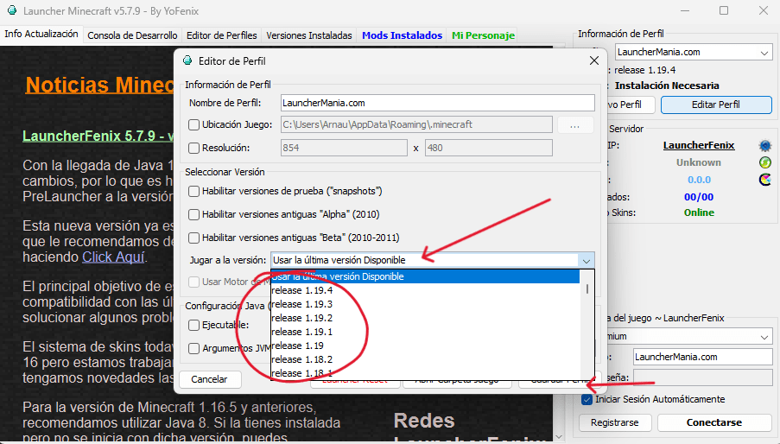Open the LauncherMania.com profile dropdown

click(x=765, y=53)
